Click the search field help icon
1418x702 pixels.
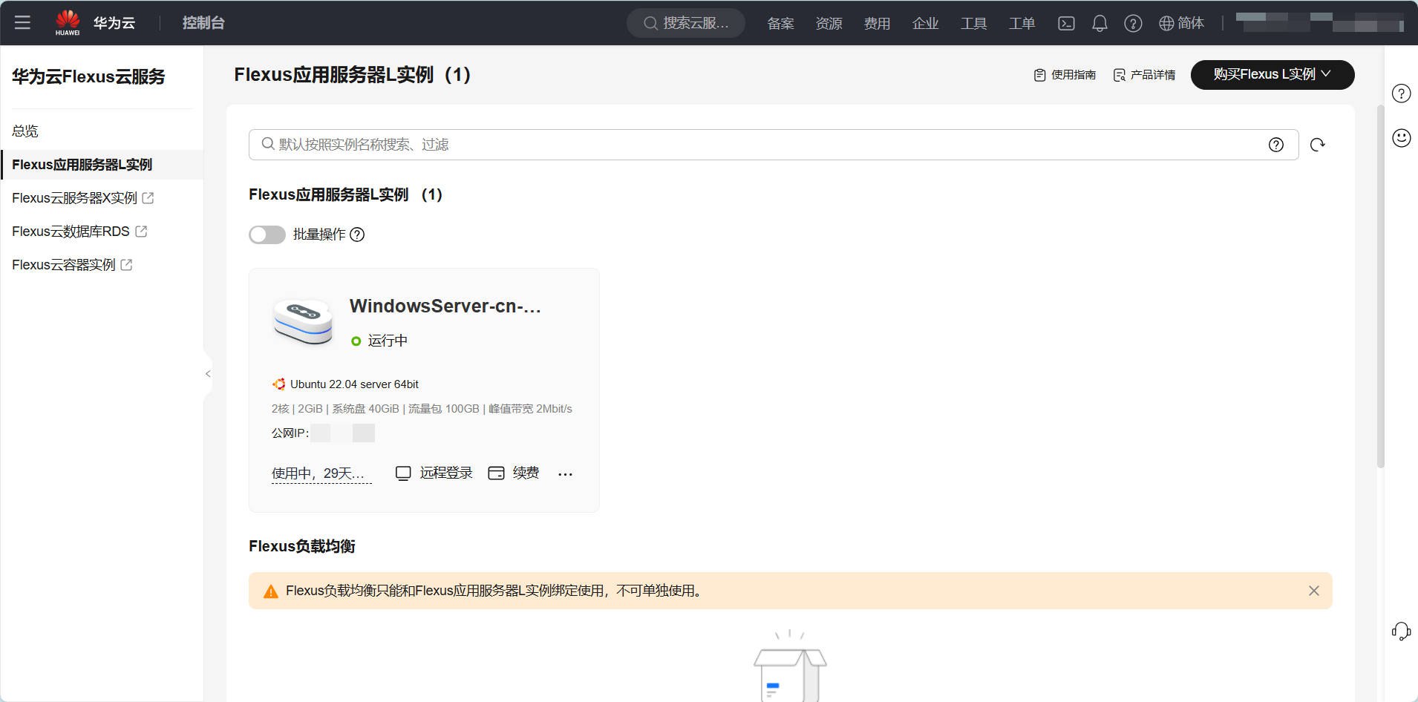[1275, 145]
